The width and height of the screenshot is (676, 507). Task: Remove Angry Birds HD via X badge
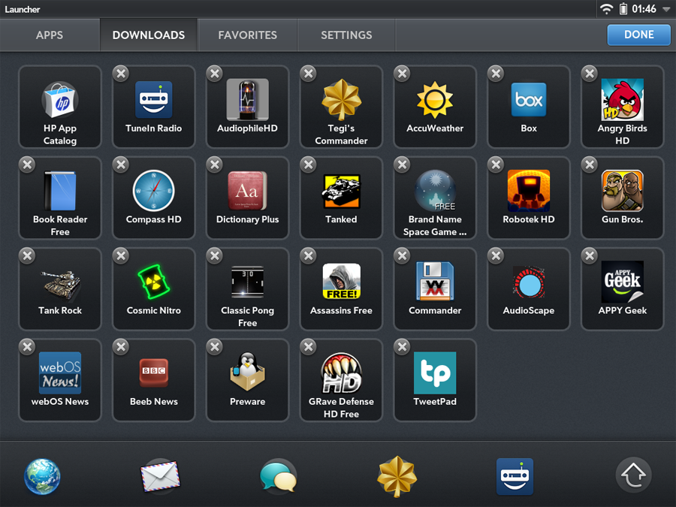(590, 74)
